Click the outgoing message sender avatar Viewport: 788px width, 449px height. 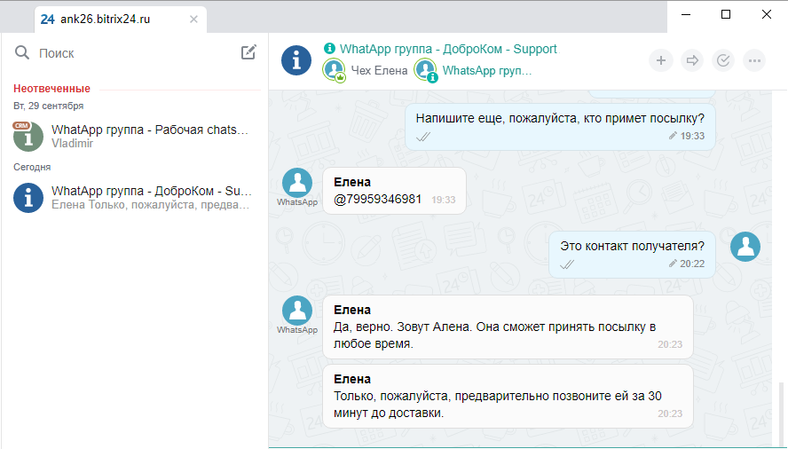(x=745, y=247)
